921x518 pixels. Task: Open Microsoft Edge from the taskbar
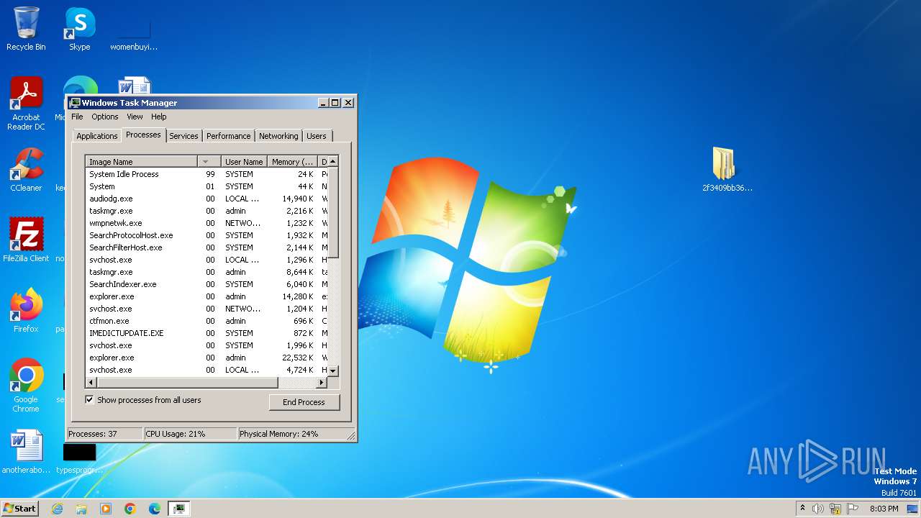click(x=155, y=509)
